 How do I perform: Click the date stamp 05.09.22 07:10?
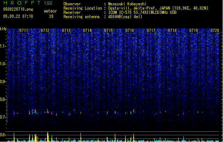(18, 16)
